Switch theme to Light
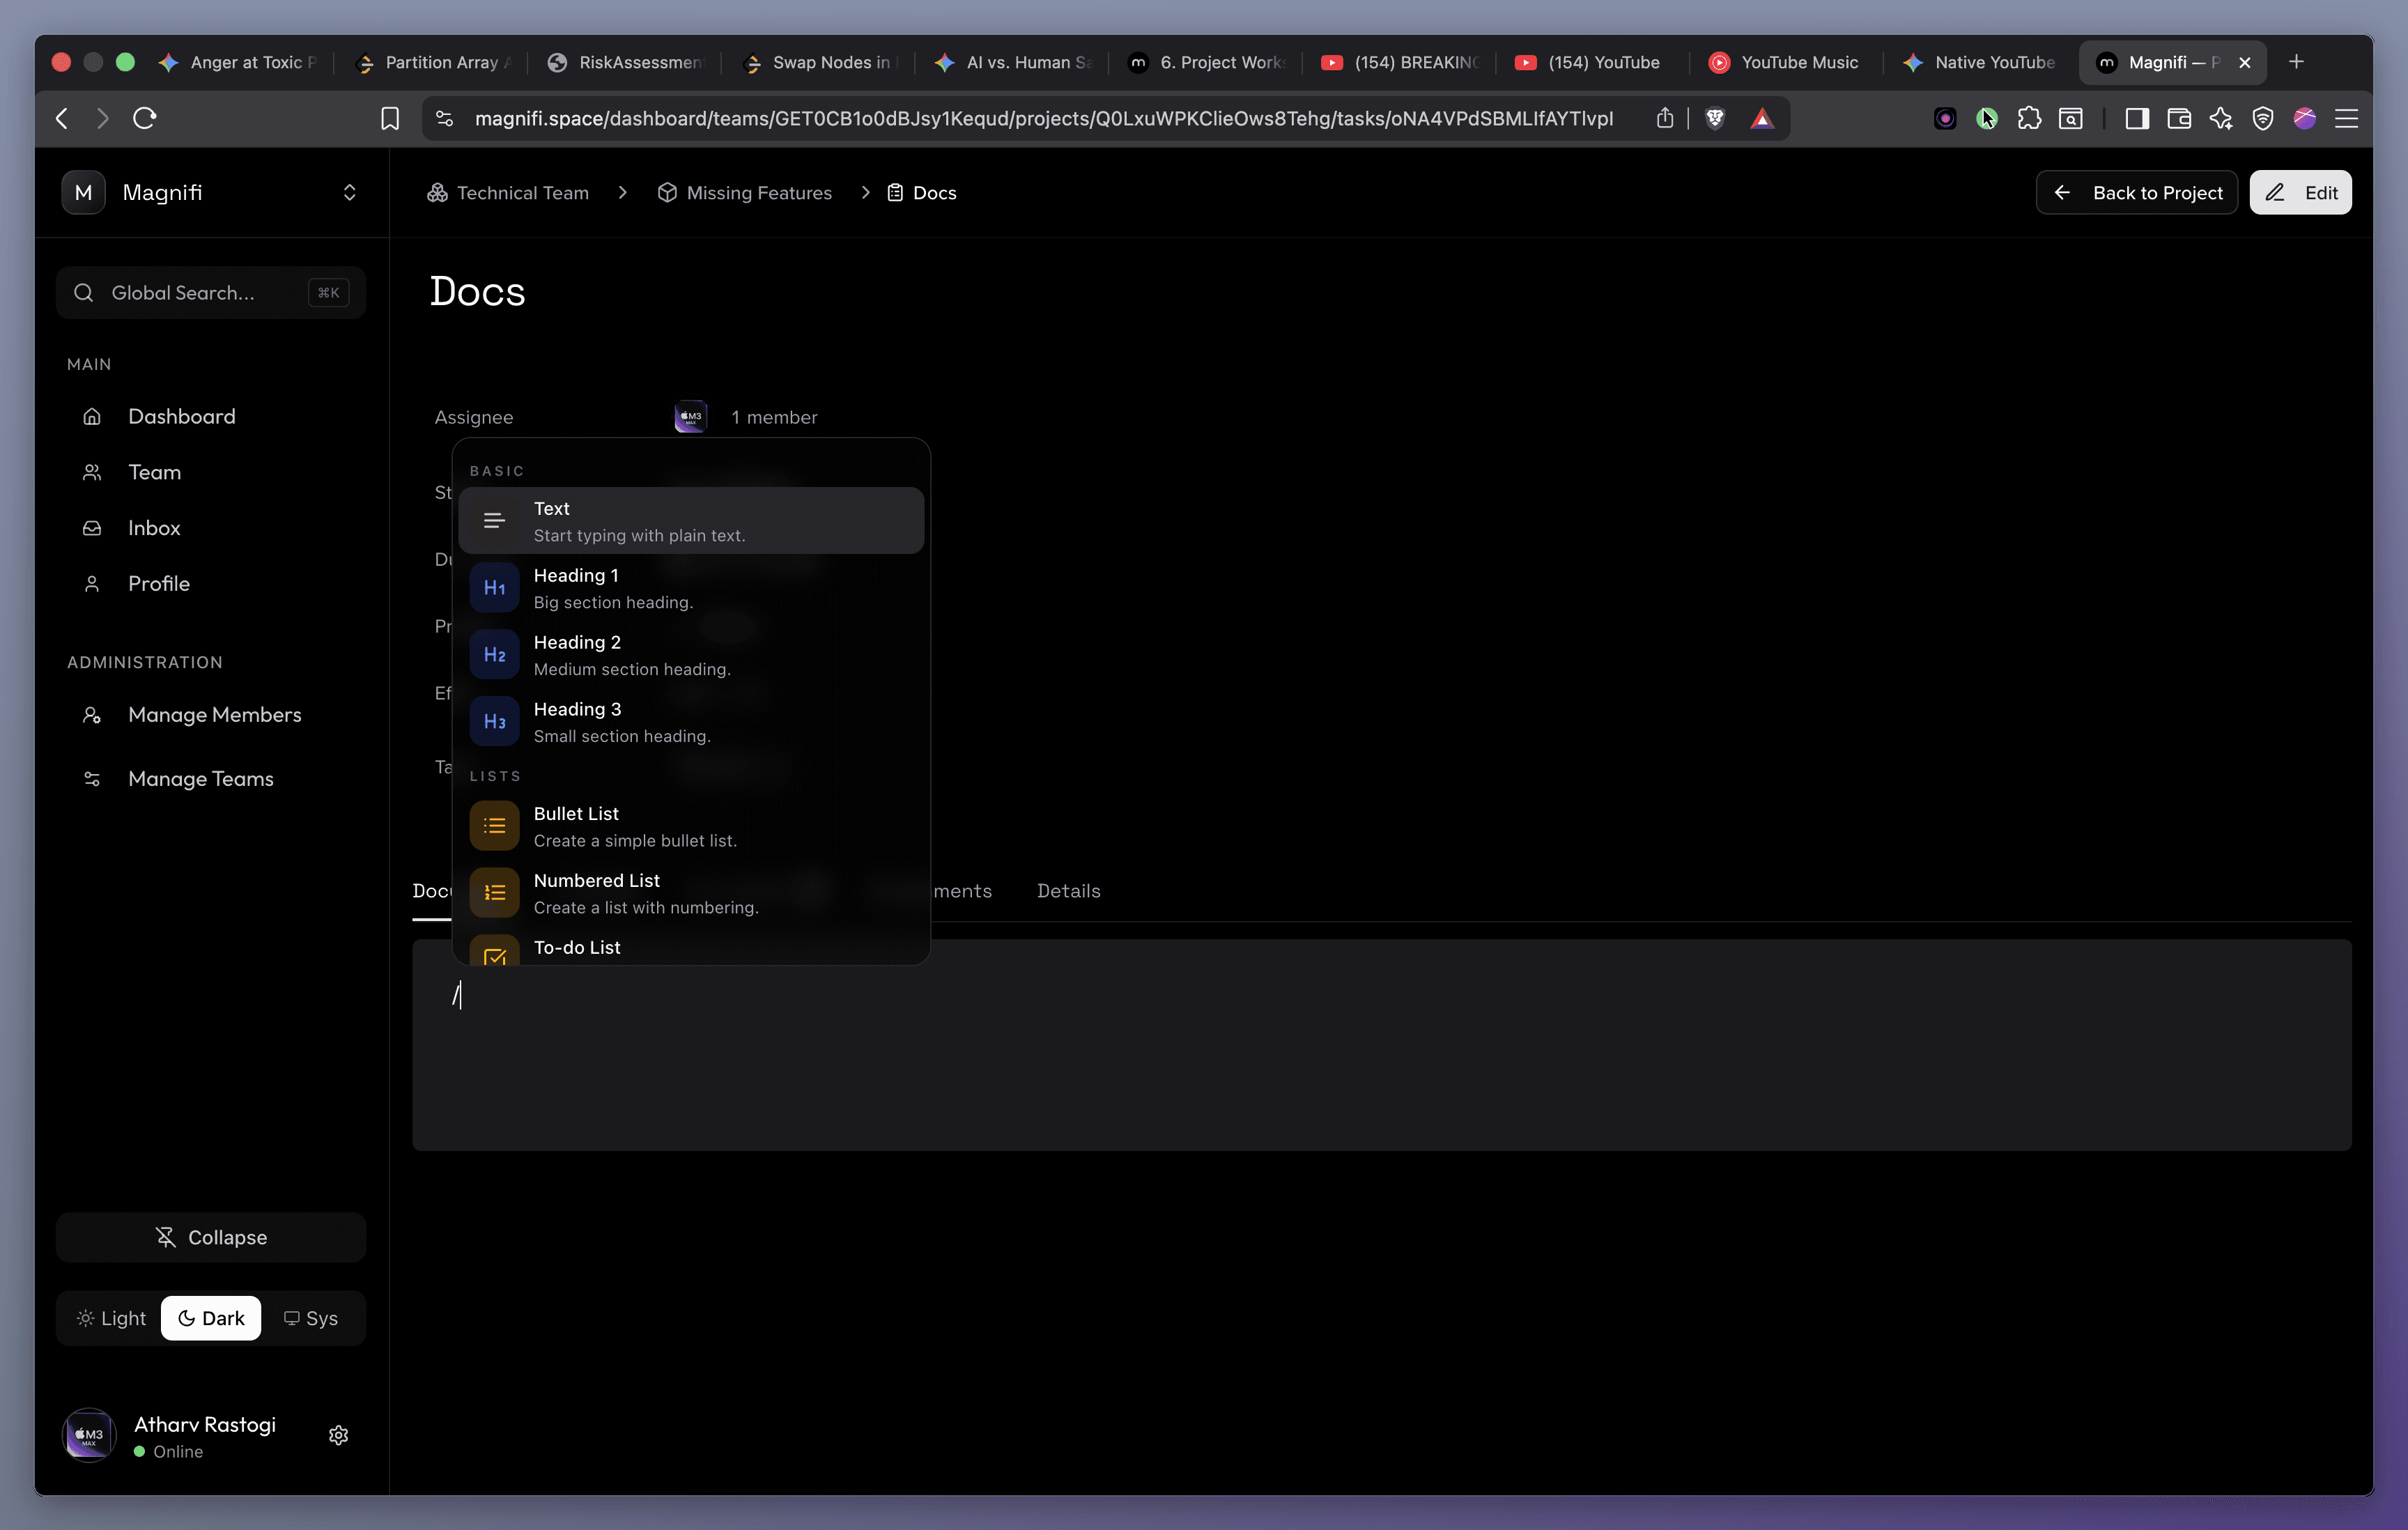This screenshot has height=1530, width=2408. point(111,1318)
